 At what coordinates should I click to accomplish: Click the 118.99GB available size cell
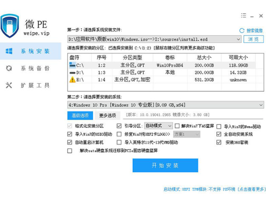pos(238,65)
